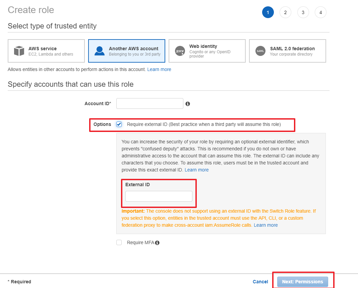
Task: Open Learn more link about trusted entities
Action: coord(159,69)
